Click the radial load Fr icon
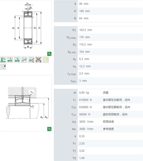This screenshot has height=161, width=143. [3, 60]
